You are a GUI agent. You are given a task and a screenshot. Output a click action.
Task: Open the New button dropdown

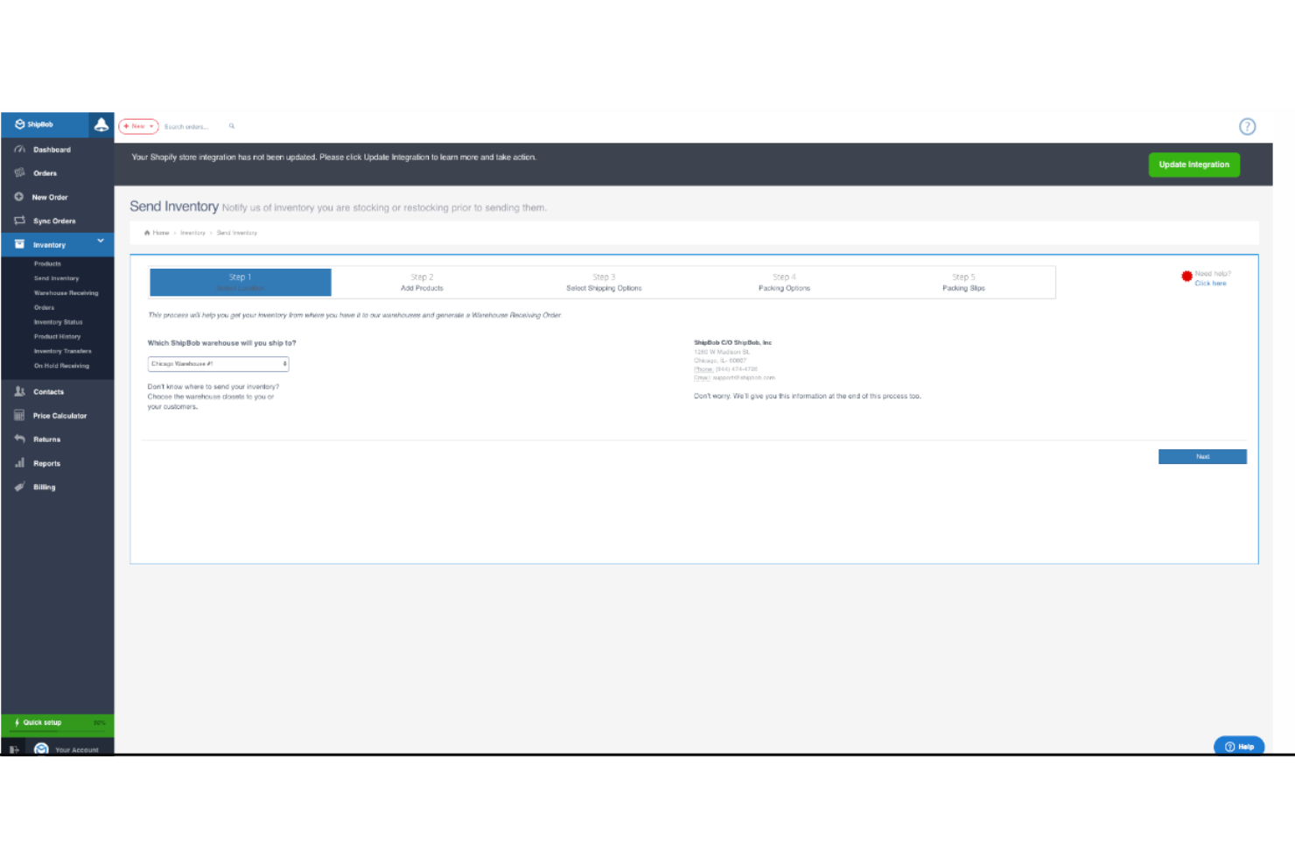(x=137, y=126)
